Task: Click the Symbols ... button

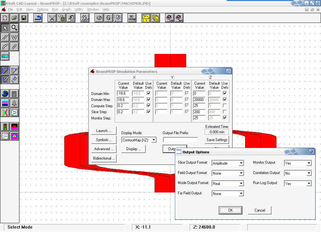Action: [104, 140]
